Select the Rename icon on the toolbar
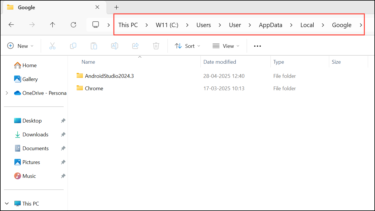 pos(115,46)
